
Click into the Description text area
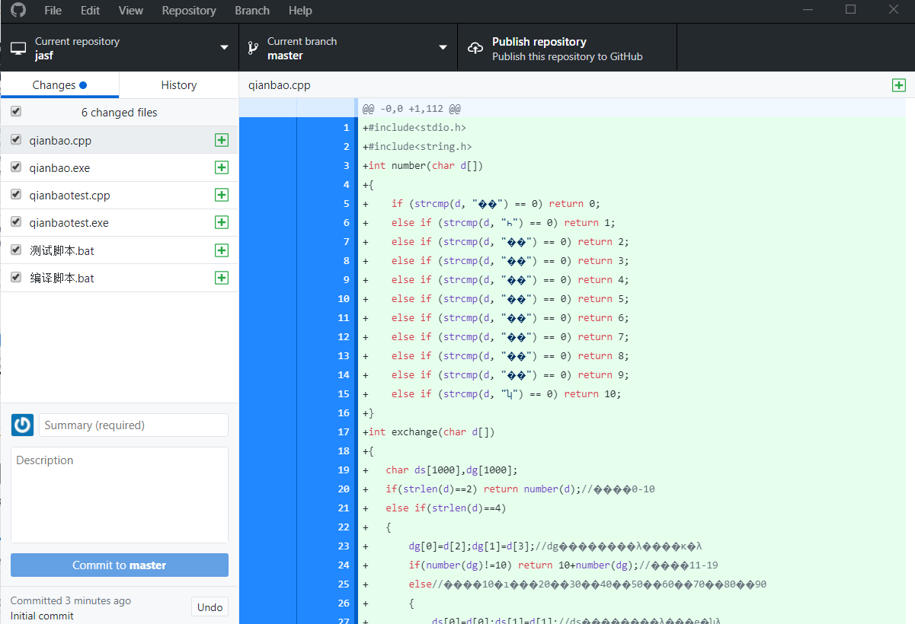[x=120, y=495]
